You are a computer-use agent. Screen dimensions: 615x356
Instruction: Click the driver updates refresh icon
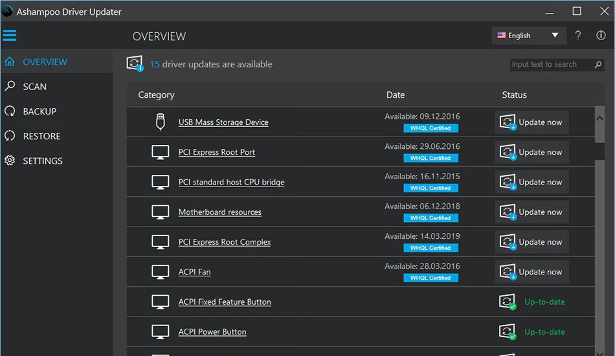(135, 63)
